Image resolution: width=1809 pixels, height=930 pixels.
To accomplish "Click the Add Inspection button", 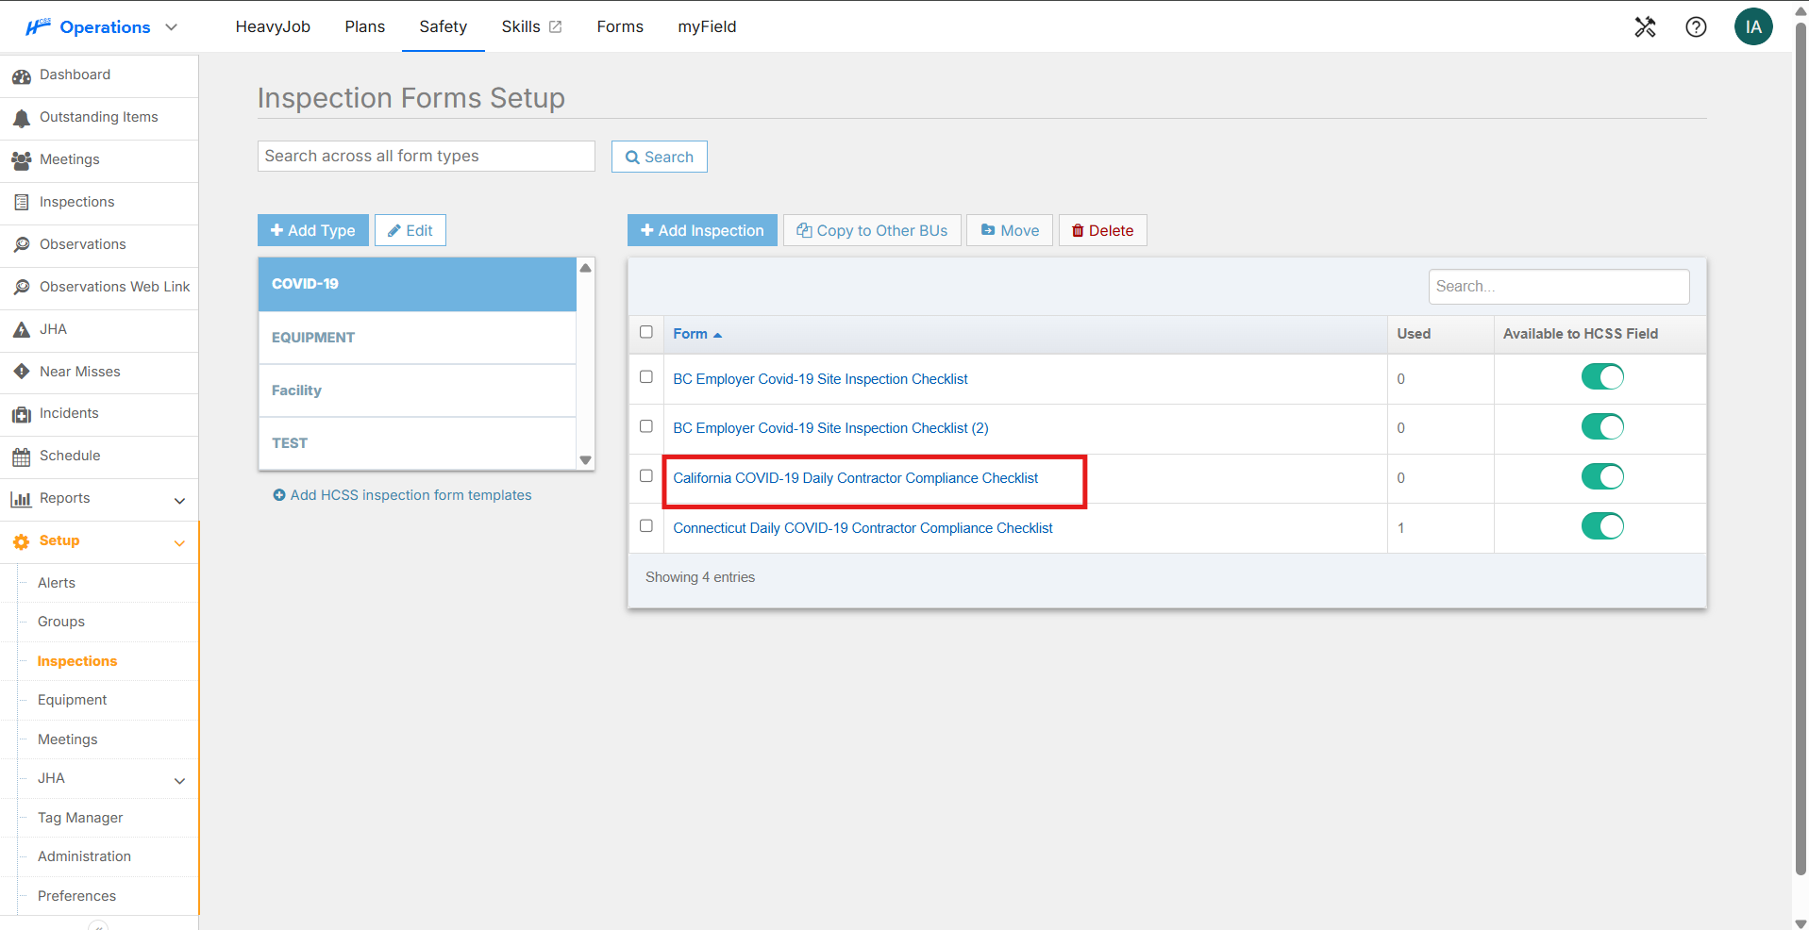I will pyautogui.click(x=702, y=230).
